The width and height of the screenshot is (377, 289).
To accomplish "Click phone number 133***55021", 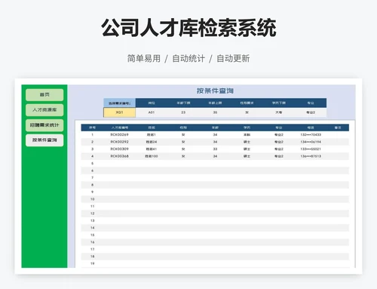I will [311, 149].
